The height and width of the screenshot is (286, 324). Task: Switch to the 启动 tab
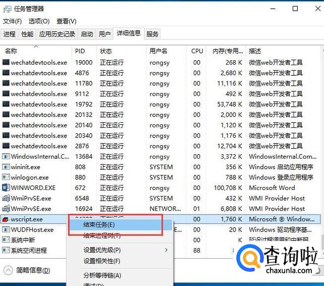[87, 34]
